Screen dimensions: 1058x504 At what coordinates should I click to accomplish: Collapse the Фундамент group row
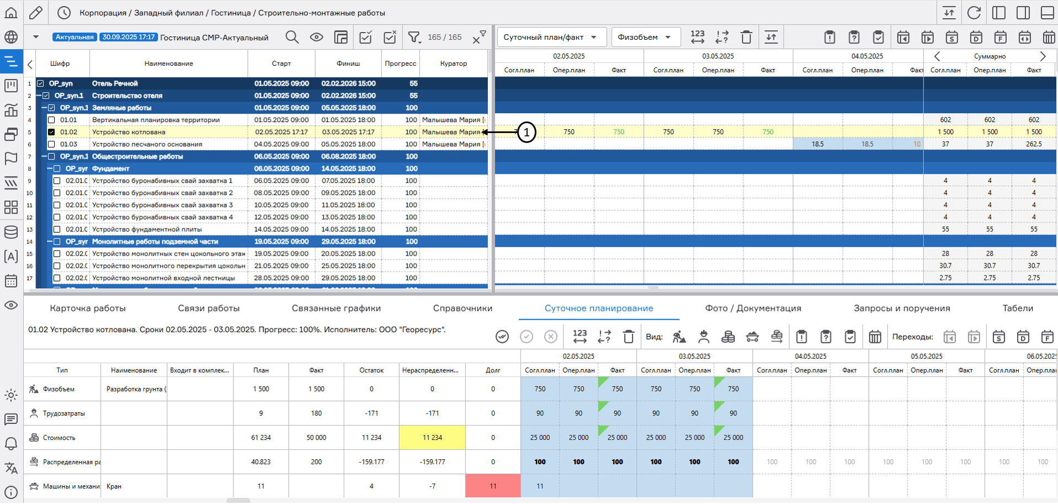point(50,168)
